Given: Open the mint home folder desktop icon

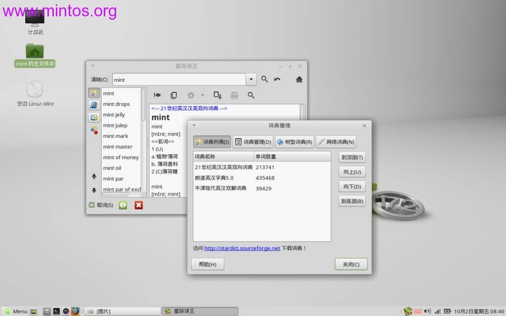Looking at the screenshot, I should coord(35,55).
